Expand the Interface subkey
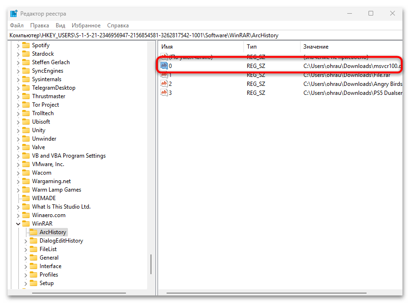Image resolution: width=410 pixels, height=303 pixels. point(25,267)
